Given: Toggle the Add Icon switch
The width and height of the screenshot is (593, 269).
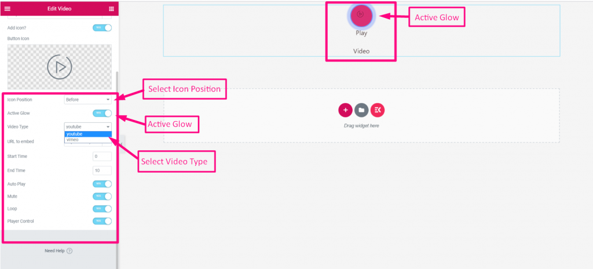Looking at the screenshot, I should [x=102, y=27].
